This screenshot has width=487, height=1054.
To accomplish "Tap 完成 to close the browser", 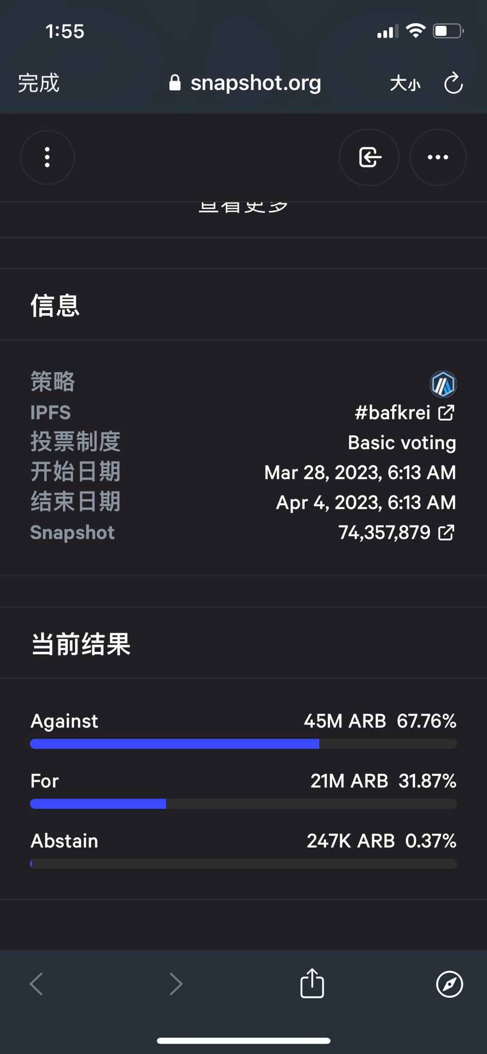I will click(39, 83).
